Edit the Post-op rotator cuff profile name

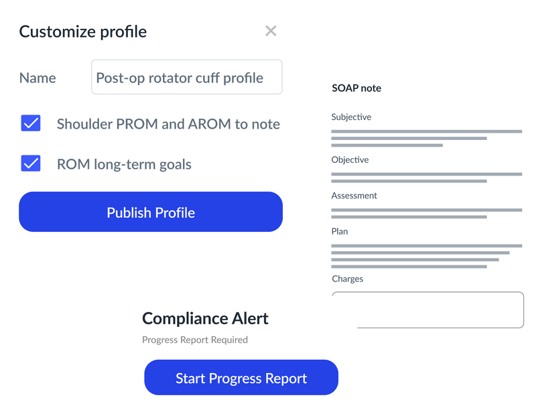point(186,77)
